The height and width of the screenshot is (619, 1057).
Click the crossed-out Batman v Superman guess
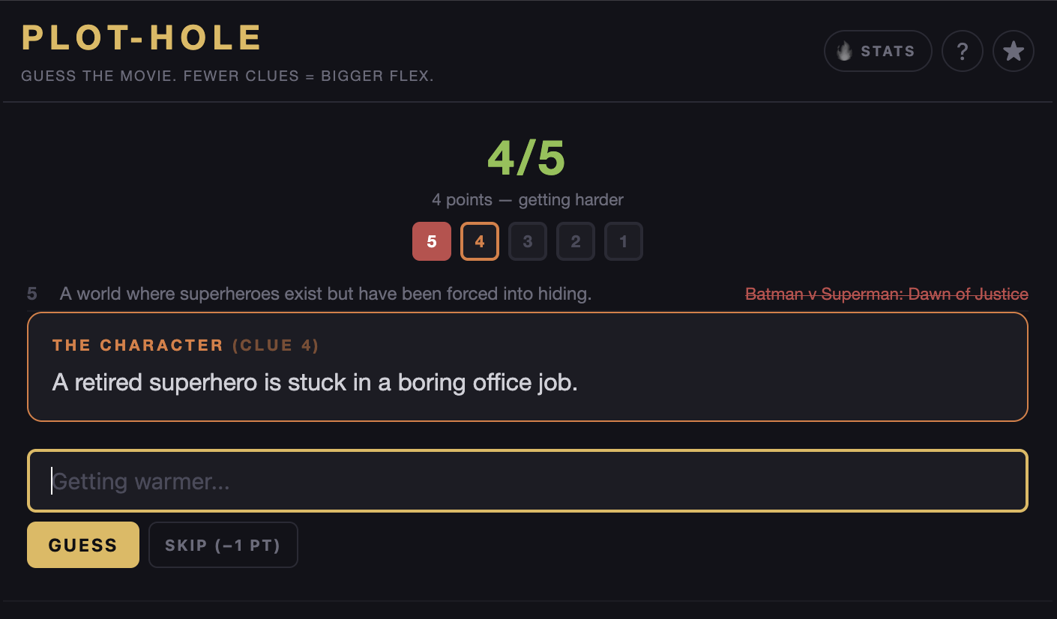pyautogui.click(x=887, y=293)
